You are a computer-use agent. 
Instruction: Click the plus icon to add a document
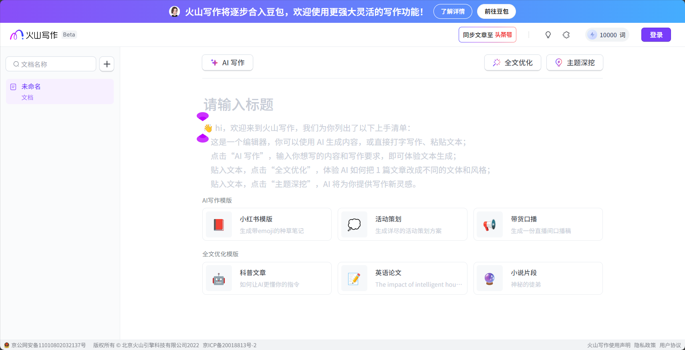pyautogui.click(x=107, y=64)
